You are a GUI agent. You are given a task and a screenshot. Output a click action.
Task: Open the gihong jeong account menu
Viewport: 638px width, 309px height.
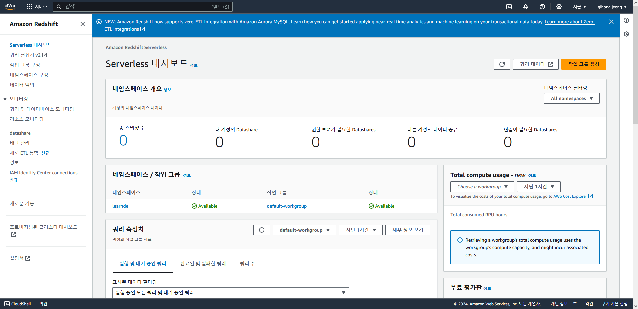click(x=612, y=7)
